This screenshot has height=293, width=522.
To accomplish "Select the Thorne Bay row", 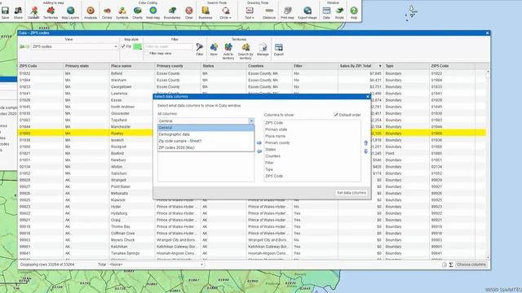I will coord(252,226).
